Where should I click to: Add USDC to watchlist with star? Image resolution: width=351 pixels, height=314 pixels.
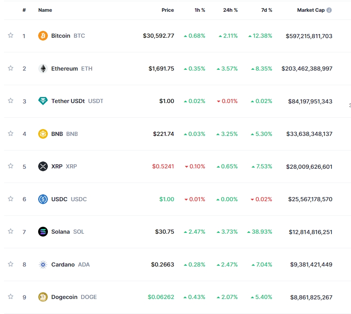click(11, 199)
